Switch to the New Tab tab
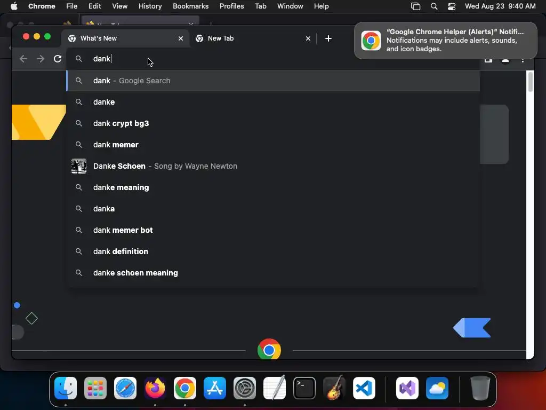The height and width of the screenshot is (410, 546). [253, 38]
